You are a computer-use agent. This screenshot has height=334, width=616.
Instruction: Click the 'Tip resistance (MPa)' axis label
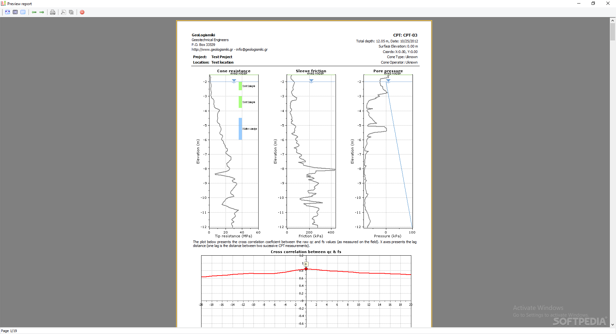click(234, 236)
